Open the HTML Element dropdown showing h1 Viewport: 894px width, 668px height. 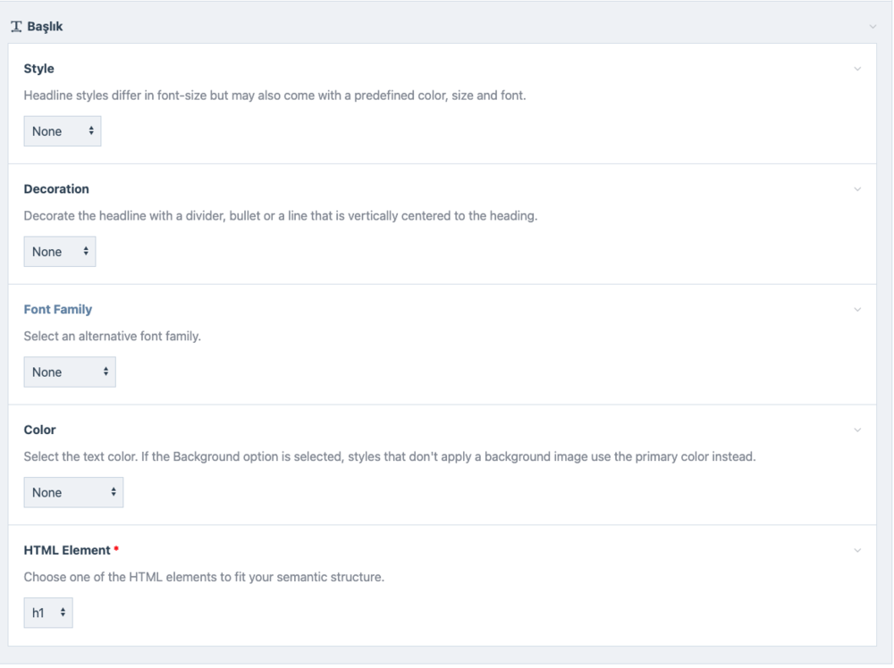click(48, 614)
